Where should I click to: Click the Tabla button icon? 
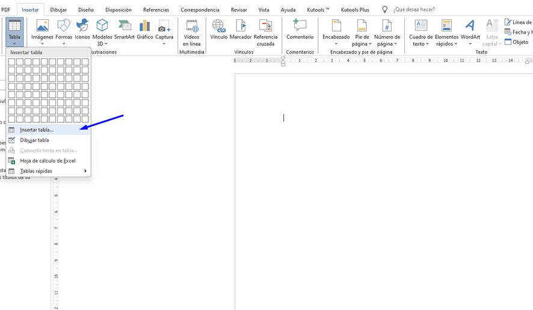point(14,25)
